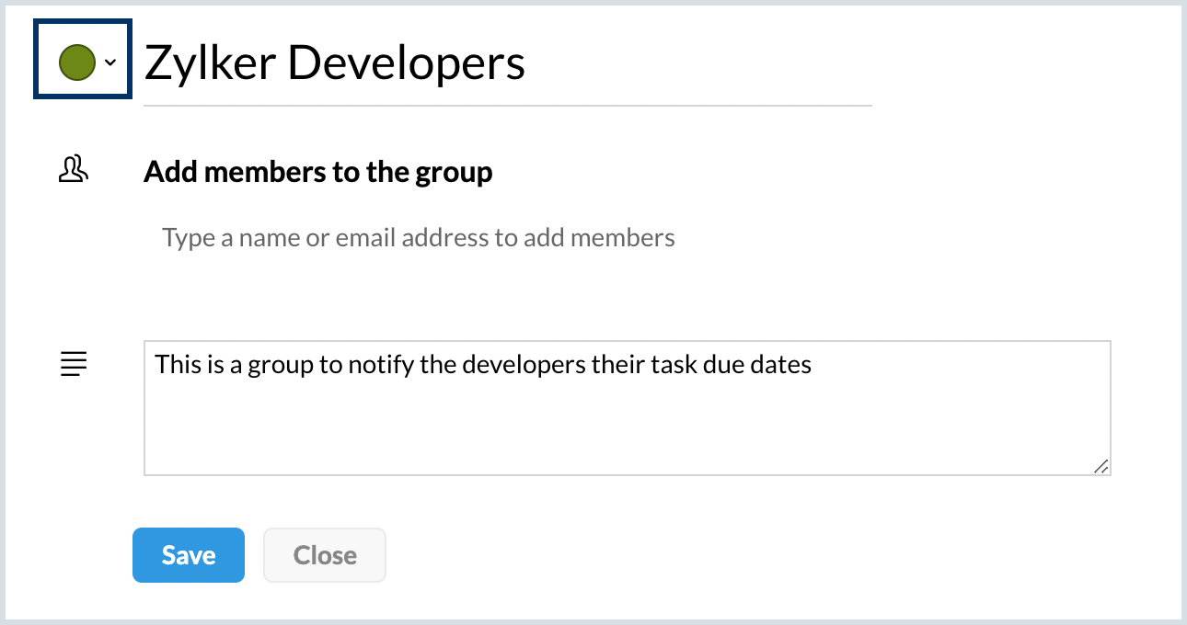Place cursor after 'dates' in the description
The image size is (1187, 625).
pyautogui.click(x=813, y=365)
